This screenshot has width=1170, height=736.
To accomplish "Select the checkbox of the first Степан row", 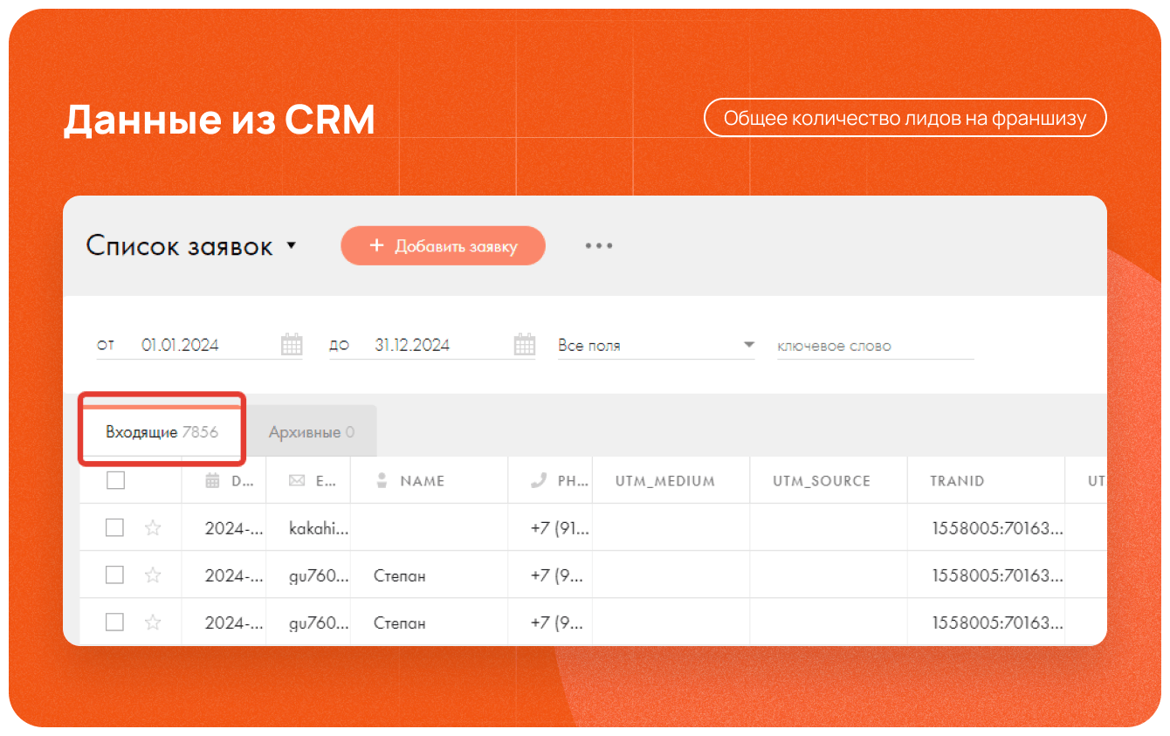I will click(114, 574).
